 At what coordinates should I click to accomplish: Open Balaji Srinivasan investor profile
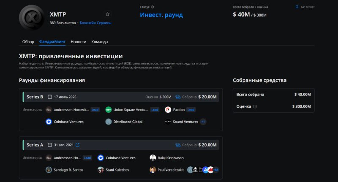171,158
